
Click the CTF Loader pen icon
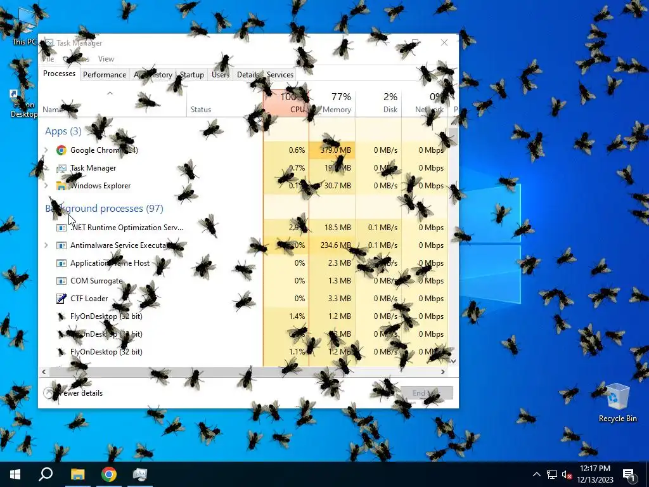point(61,298)
